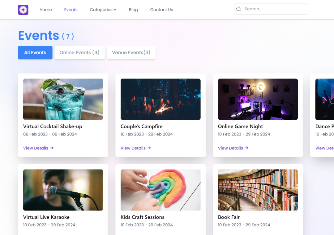Click arrow icon beside Virtual Cocktail View Details
The height and width of the screenshot is (235, 334).
(52, 148)
